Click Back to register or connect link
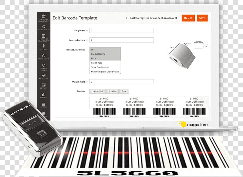Screen dimensions: 243x177 click(153, 18)
